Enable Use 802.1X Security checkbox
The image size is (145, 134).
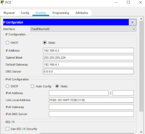(x=8, y=129)
